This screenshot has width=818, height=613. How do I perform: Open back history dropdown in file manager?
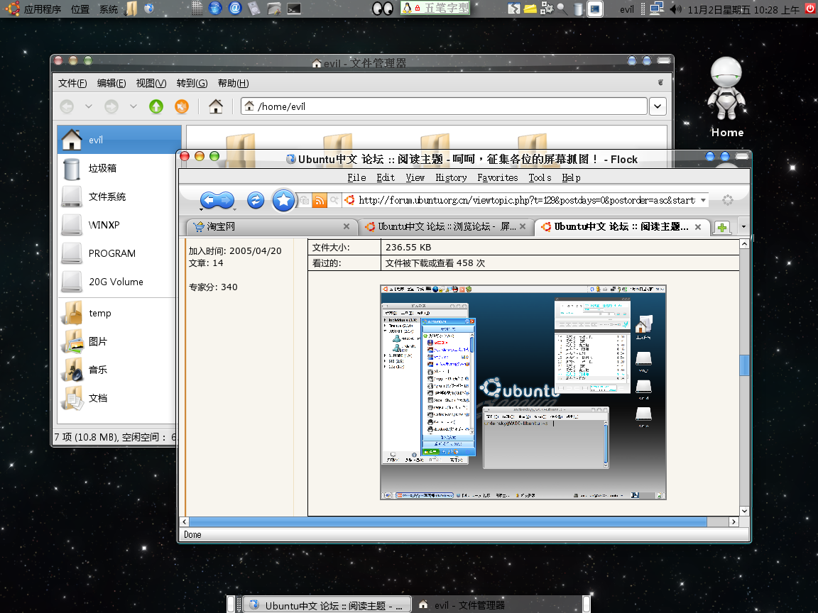89,106
